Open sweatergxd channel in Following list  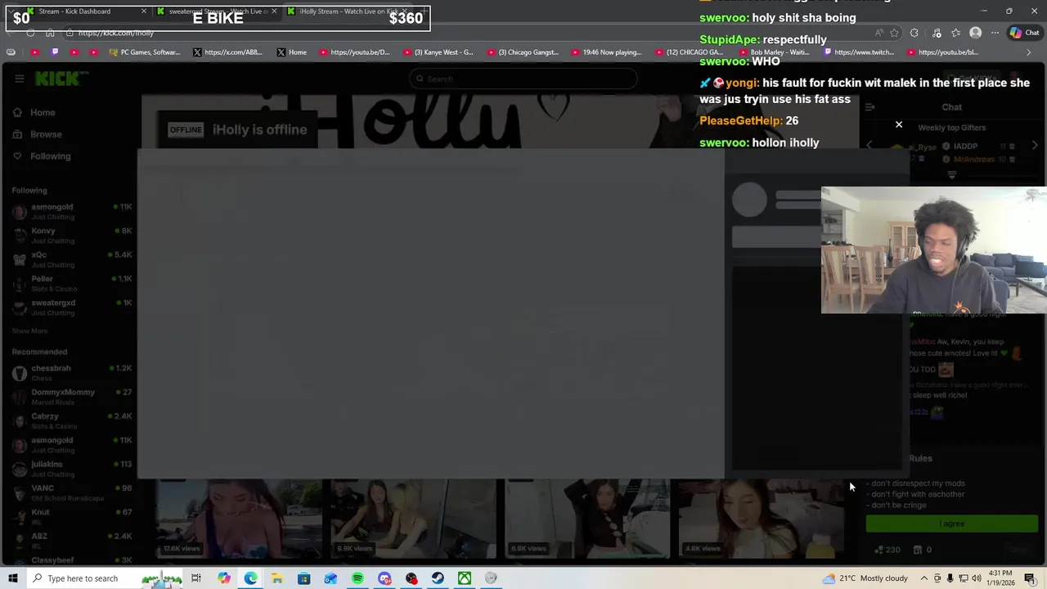coord(71,307)
